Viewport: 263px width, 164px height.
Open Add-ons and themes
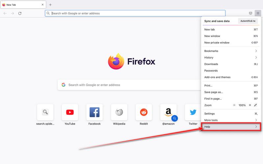click(x=231, y=77)
